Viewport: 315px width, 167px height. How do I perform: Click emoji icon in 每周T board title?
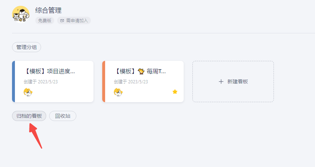point(141,71)
